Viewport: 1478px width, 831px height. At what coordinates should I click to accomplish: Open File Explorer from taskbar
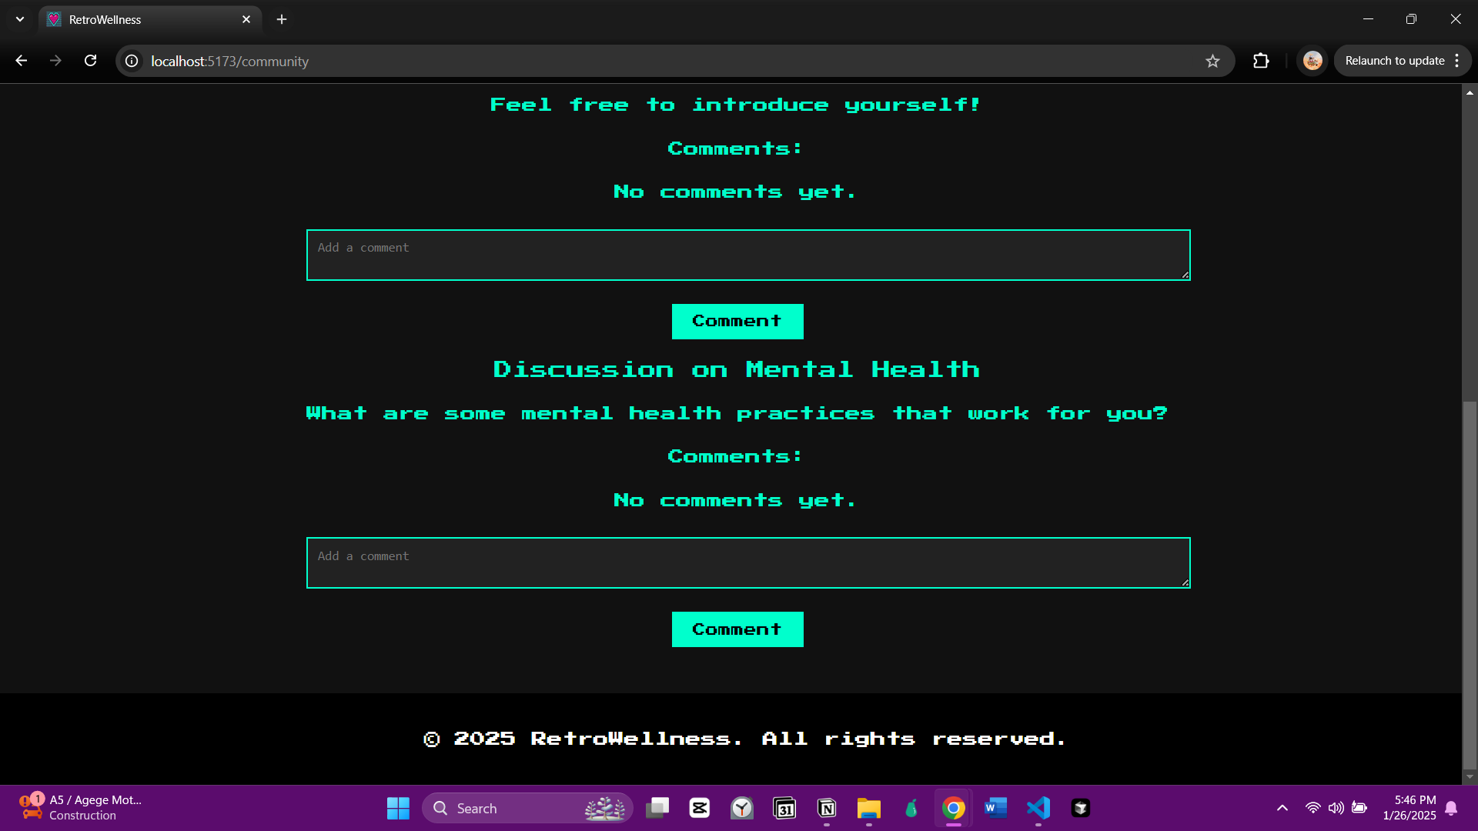868,808
